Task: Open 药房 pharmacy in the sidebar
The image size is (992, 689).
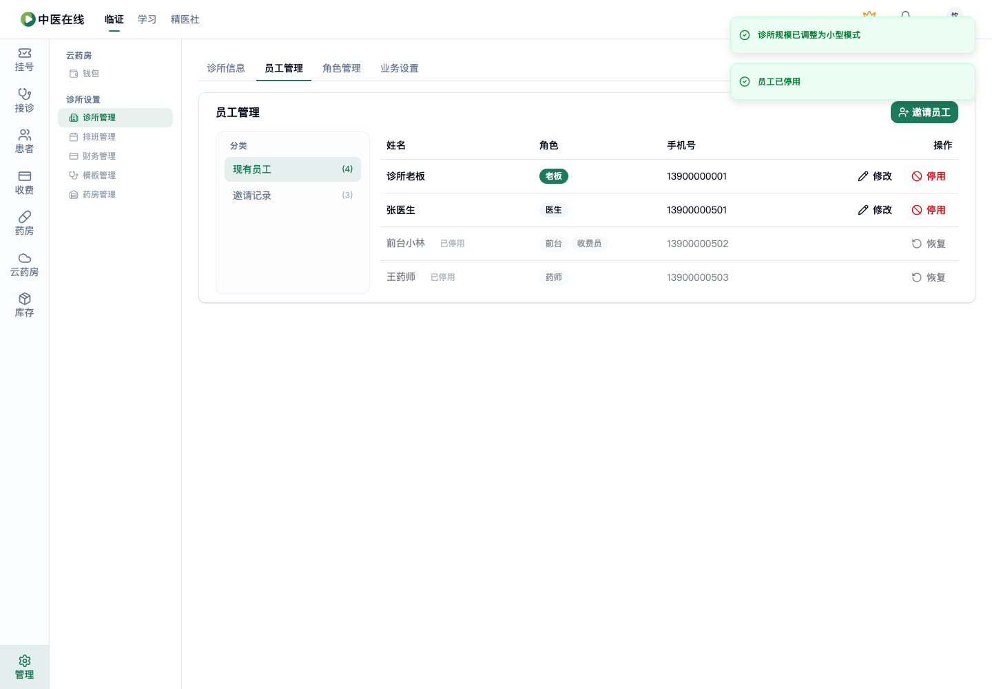Action: 24,224
